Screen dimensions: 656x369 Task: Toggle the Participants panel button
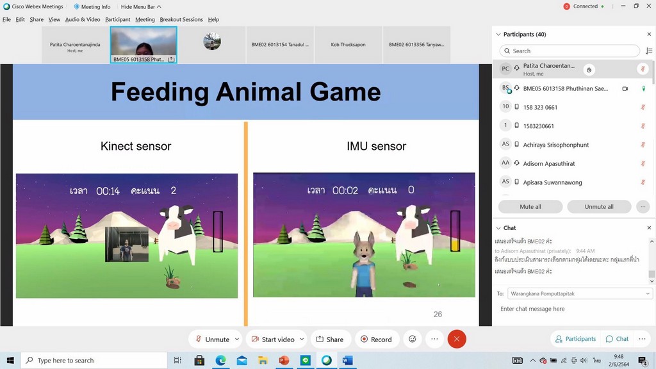(575, 339)
